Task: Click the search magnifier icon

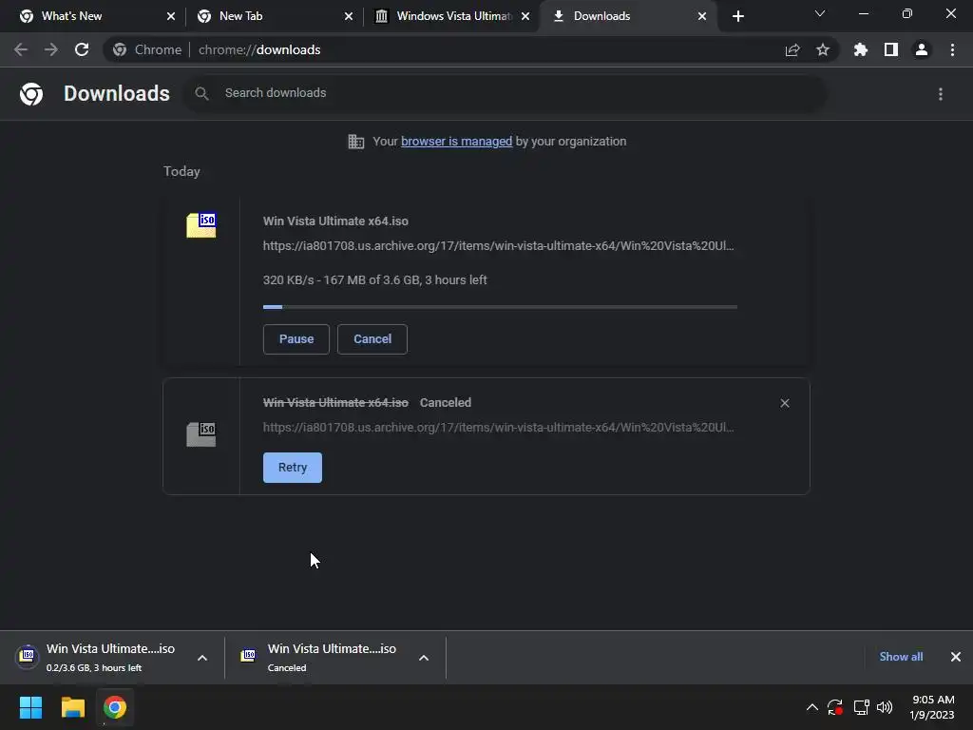Action: coord(201,94)
